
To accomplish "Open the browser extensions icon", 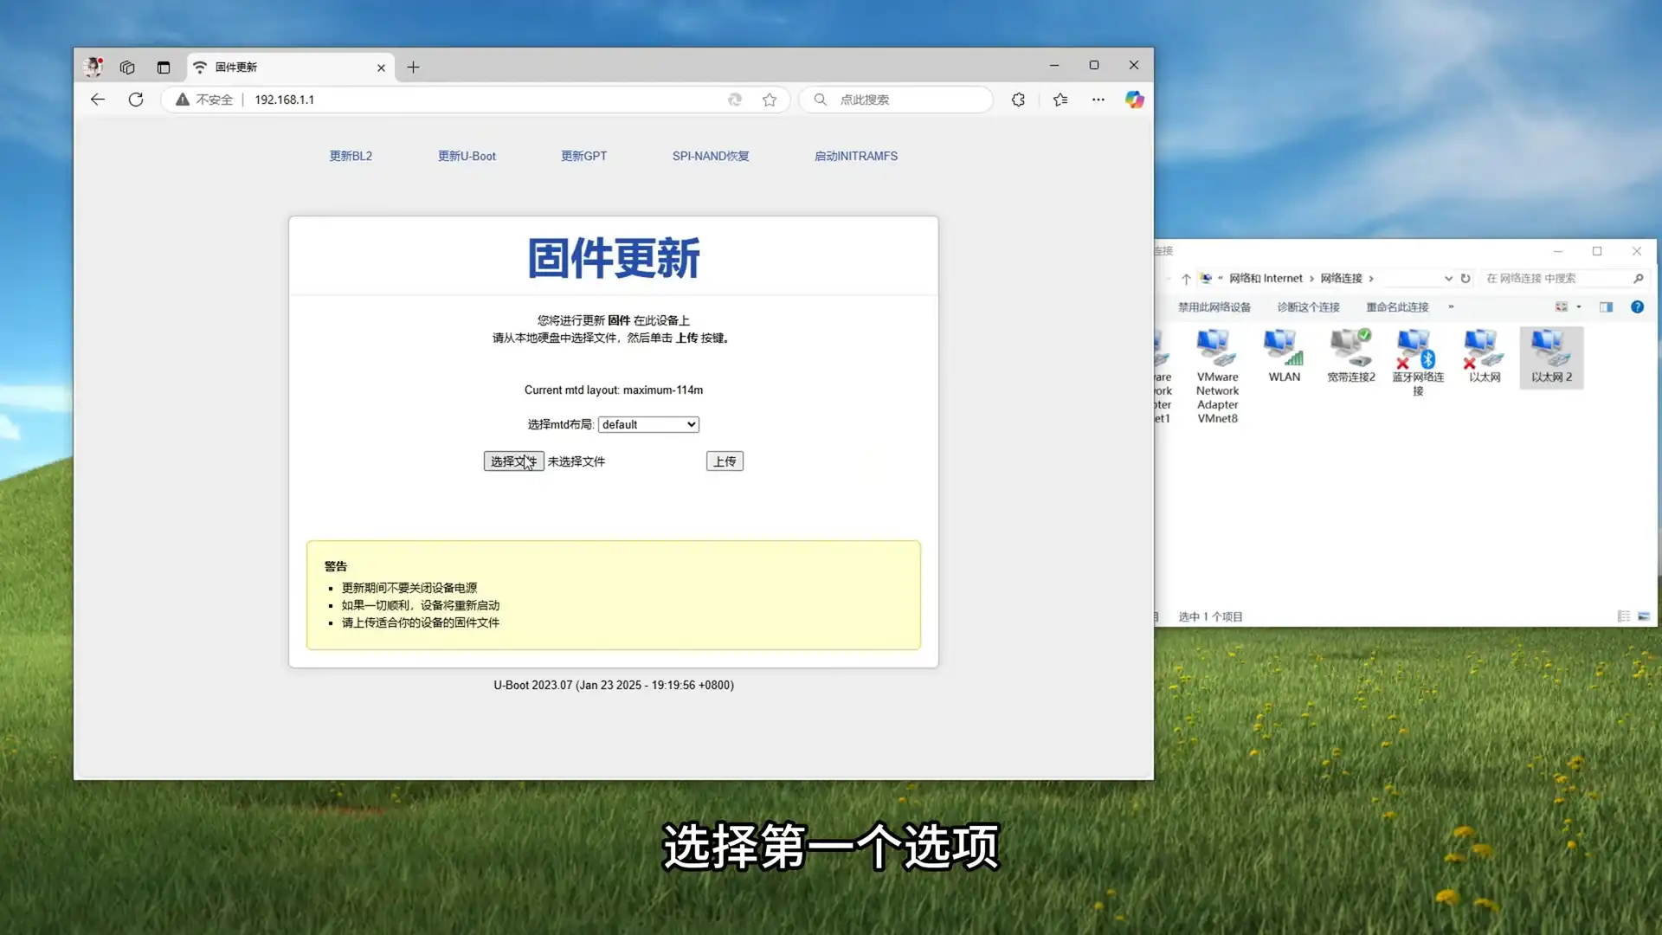I will coord(1018,100).
